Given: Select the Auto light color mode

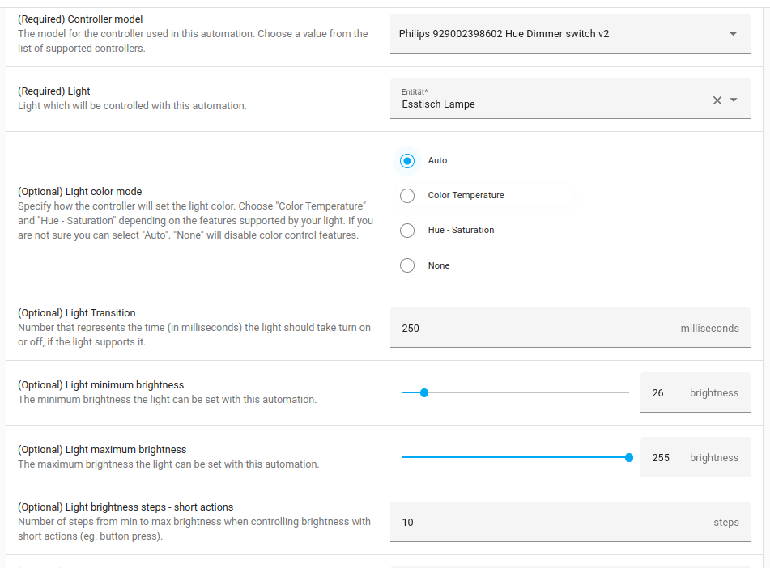Looking at the screenshot, I should click(x=407, y=161).
